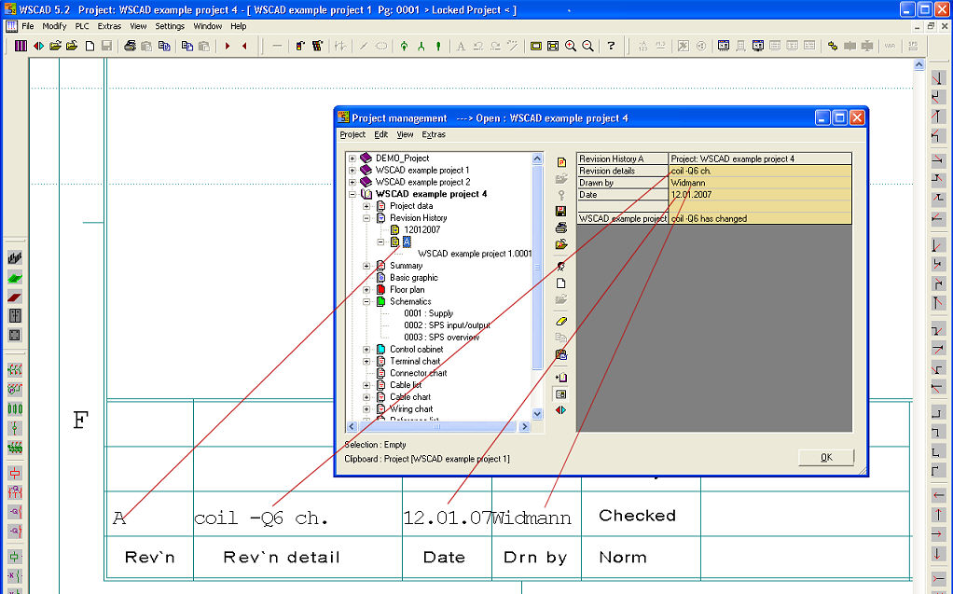Click the purple-striped project management toolbar icon
Viewport: 953px width, 594px height.
pos(21,46)
